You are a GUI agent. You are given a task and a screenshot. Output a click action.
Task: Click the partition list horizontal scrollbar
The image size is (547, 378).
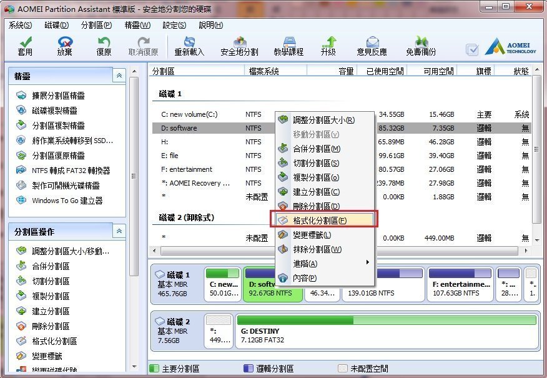pyautogui.click(x=338, y=251)
